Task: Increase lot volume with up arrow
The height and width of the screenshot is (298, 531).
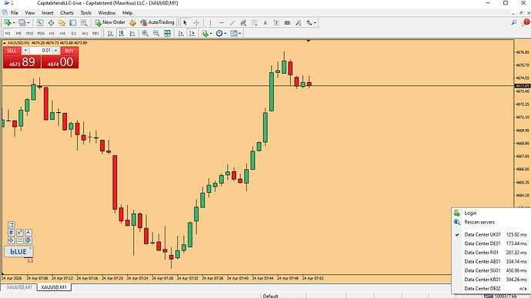Action: click(56, 51)
